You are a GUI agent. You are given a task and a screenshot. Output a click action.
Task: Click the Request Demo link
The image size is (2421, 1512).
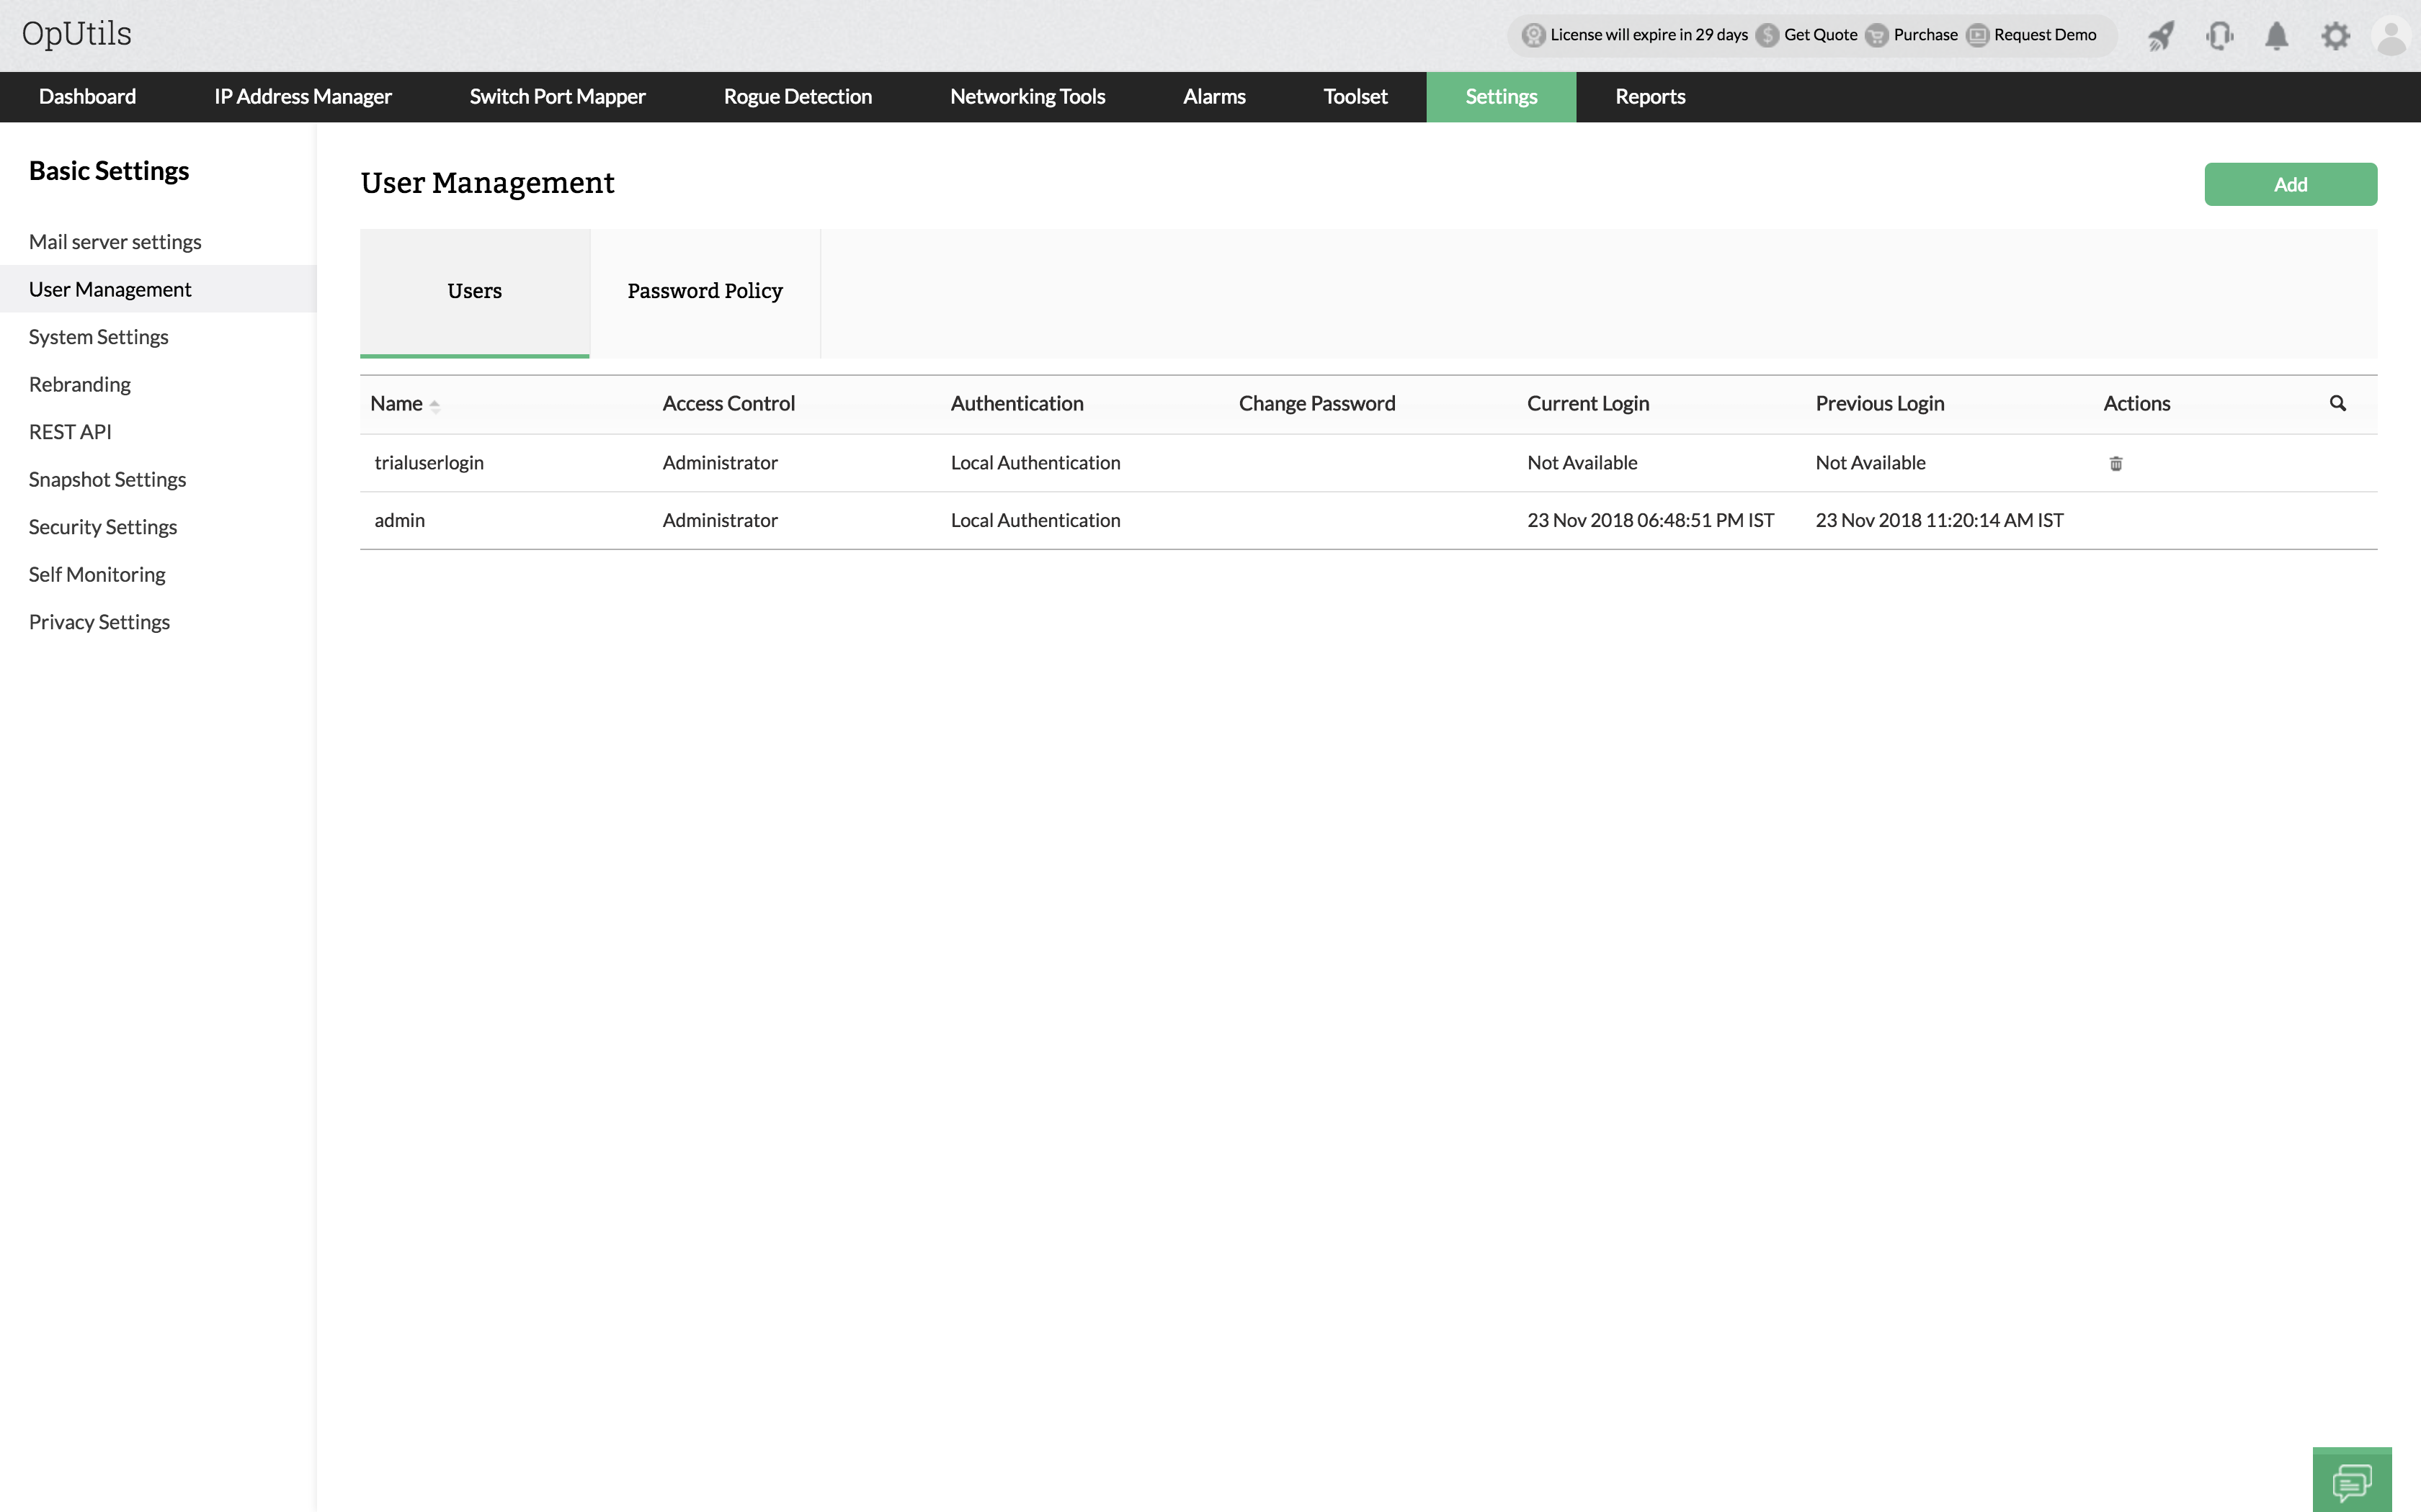[2044, 35]
